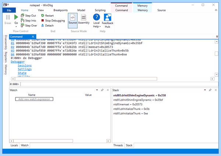
Task: Click frame 04 link in command output
Action: [13, 54]
